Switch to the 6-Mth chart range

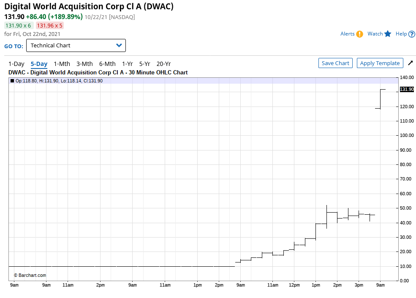pyautogui.click(x=107, y=64)
